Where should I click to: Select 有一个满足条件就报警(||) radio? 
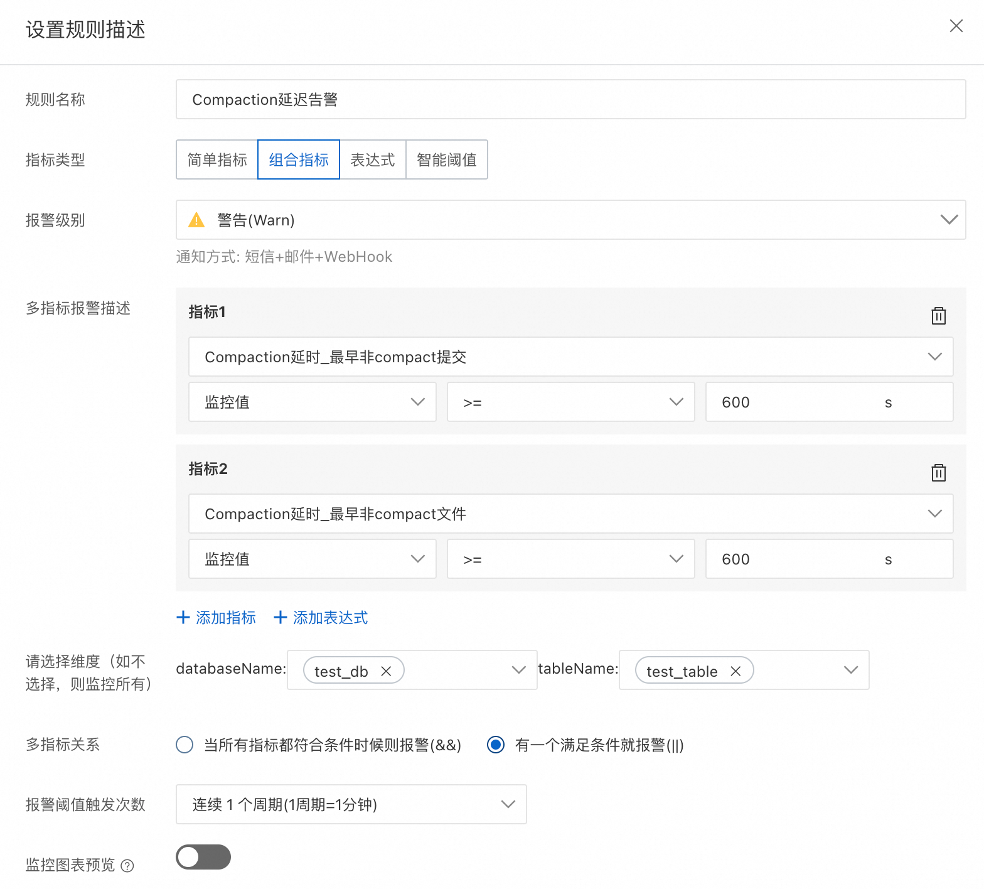pos(496,745)
